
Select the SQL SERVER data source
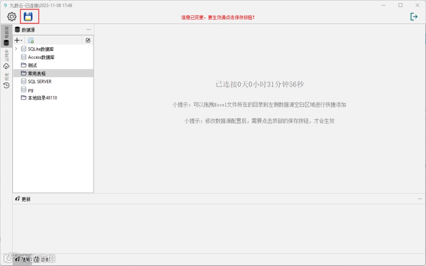click(x=40, y=81)
